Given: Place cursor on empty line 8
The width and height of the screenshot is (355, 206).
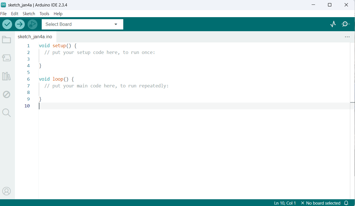Looking at the screenshot, I should [x=194, y=92].
